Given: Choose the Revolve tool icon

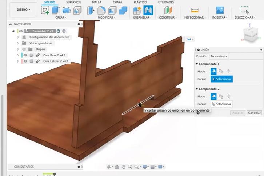Looking at the screenshot, I should click(67, 10).
